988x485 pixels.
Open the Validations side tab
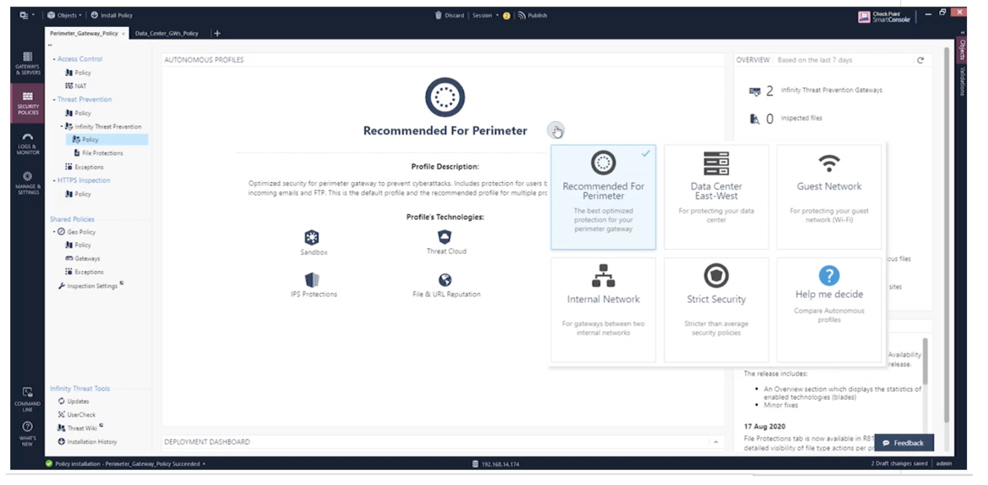click(962, 81)
